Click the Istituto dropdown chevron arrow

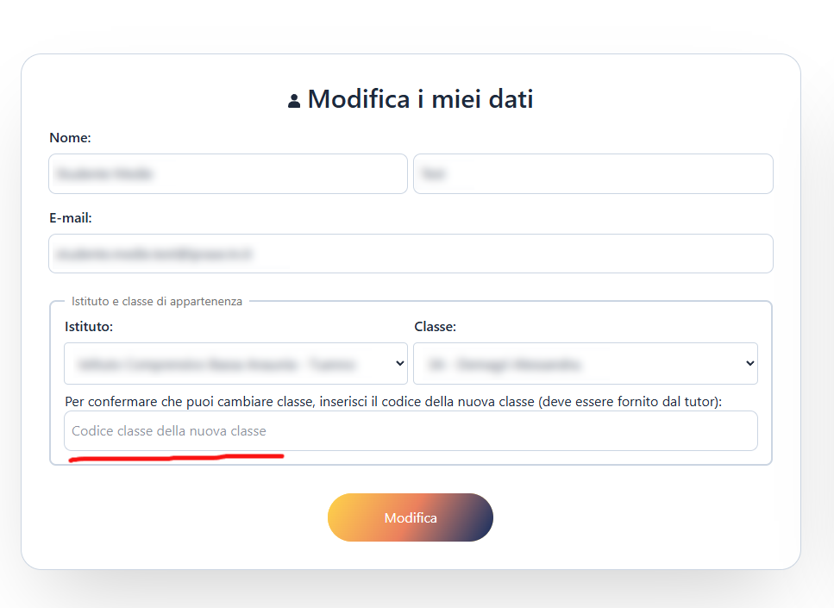click(x=400, y=363)
